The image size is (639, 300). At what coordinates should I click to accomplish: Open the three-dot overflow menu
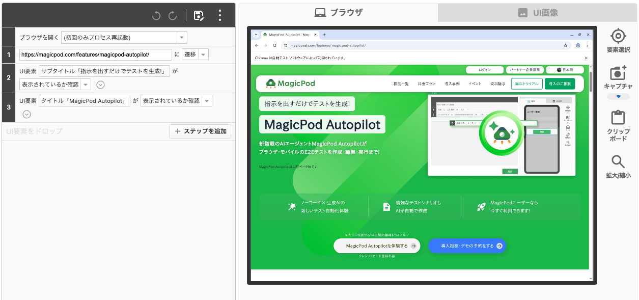(x=220, y=15)
